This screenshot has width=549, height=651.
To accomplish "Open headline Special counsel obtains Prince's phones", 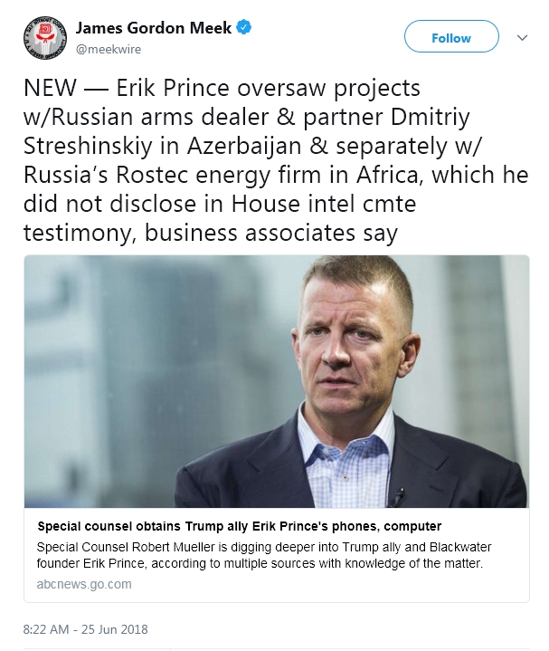I will click(240, 526).
